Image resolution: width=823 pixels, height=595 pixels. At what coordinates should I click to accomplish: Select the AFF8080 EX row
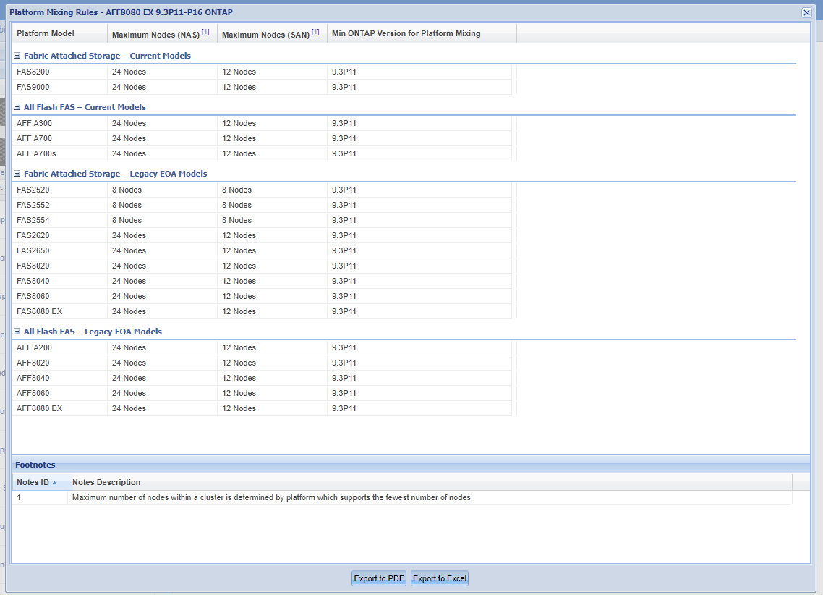[261, 408]
